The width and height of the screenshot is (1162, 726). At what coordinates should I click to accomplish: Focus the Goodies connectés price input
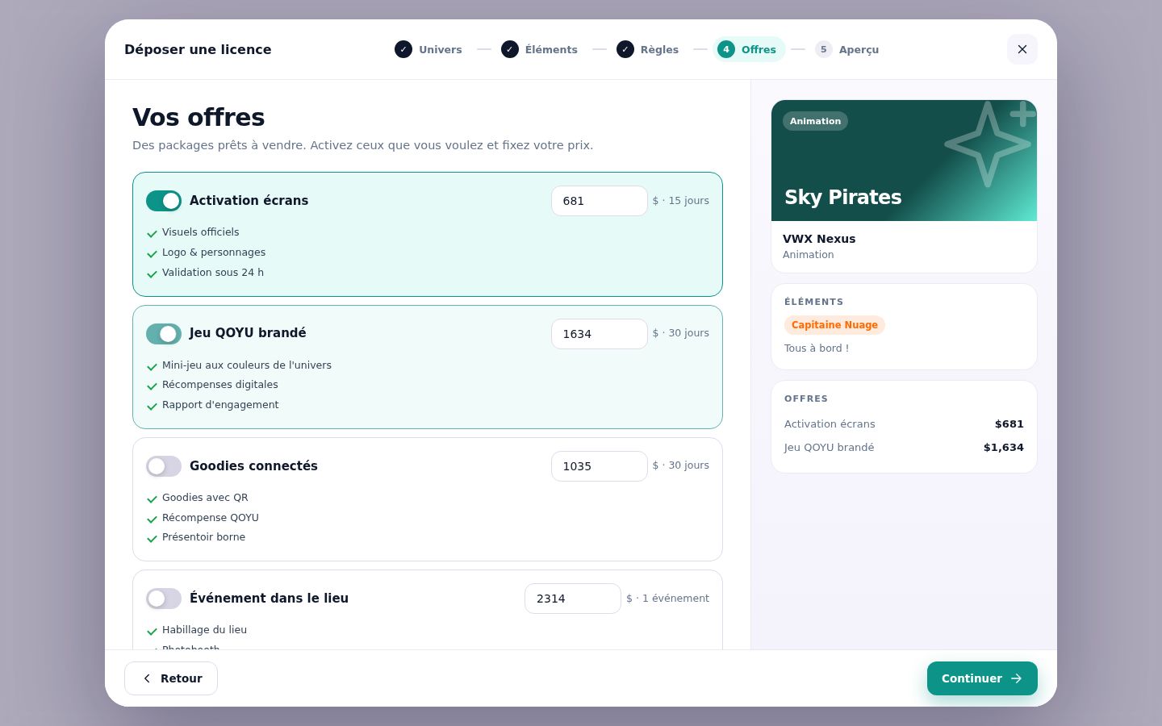pos(600,466)
